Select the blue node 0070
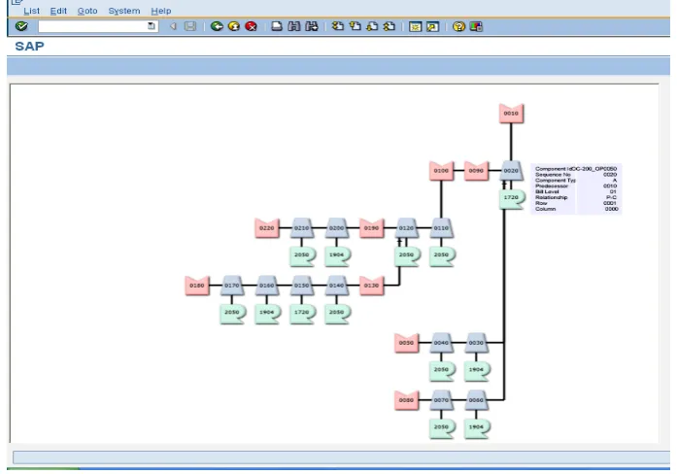Image resolution: width=677 pixels, height=474 pixels. (441, 400)
